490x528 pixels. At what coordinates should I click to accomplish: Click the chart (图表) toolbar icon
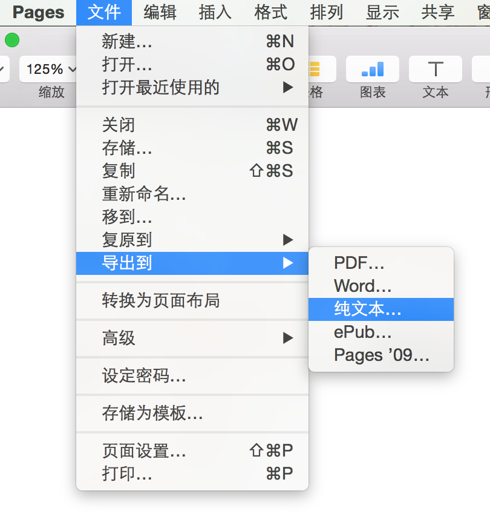pyautogui.click(x=372, y=69)
